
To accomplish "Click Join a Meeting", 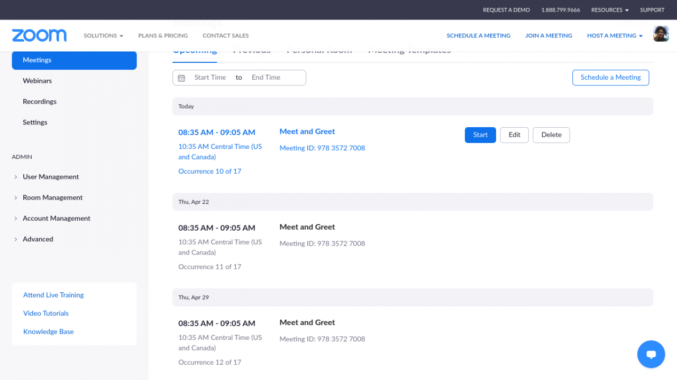I will (x=548, y=36).
